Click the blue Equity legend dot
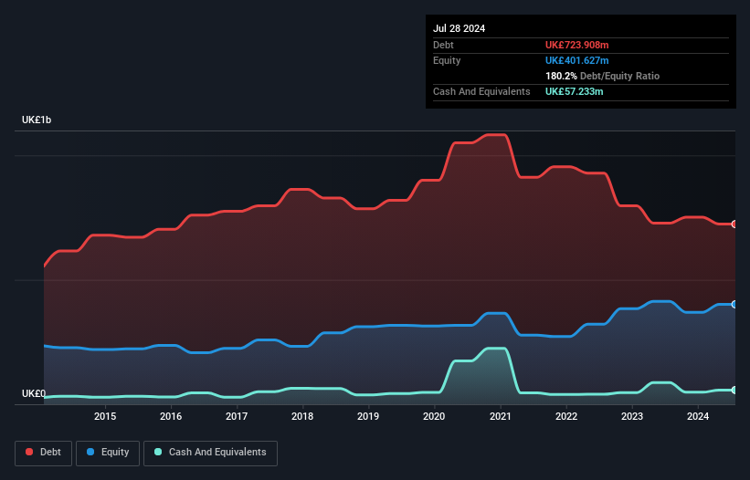The height and width of the screenshot is (480, 750). coord(90,452)
